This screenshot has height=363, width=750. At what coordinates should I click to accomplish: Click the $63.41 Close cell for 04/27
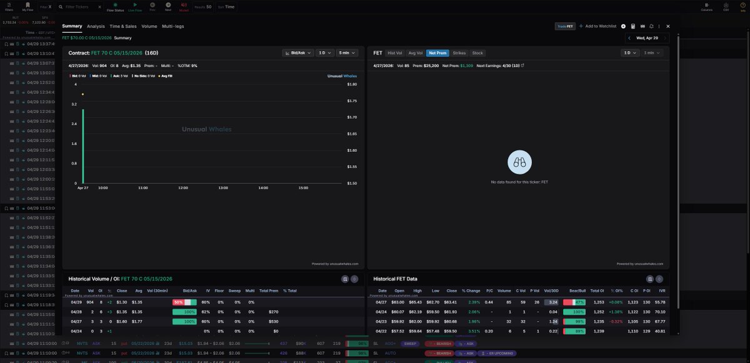[x=451, y=302]
